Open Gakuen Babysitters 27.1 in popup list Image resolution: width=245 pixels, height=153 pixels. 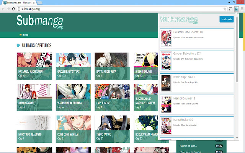coord(197,60)
